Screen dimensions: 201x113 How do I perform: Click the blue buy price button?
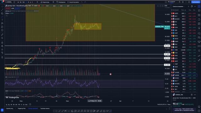coord(17,8)
